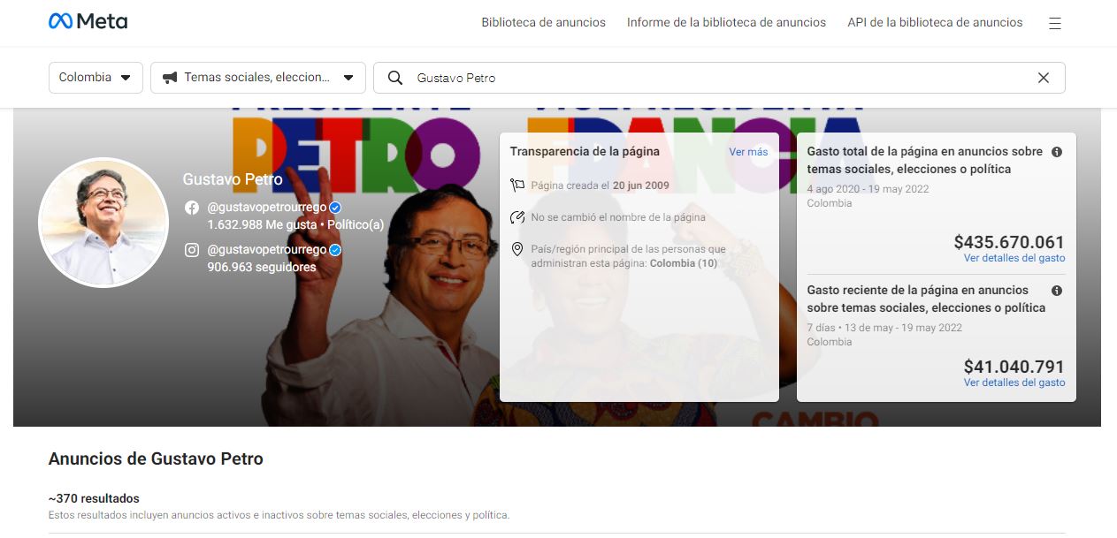Click Ver detalles del gasto under $41.040.791
The width and height of the screenshot is (1117, 538).
click(x=1014, y=383)
